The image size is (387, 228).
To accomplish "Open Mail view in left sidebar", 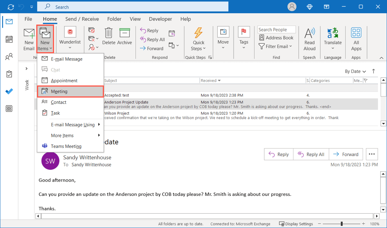I will click(x=9, y=22).
